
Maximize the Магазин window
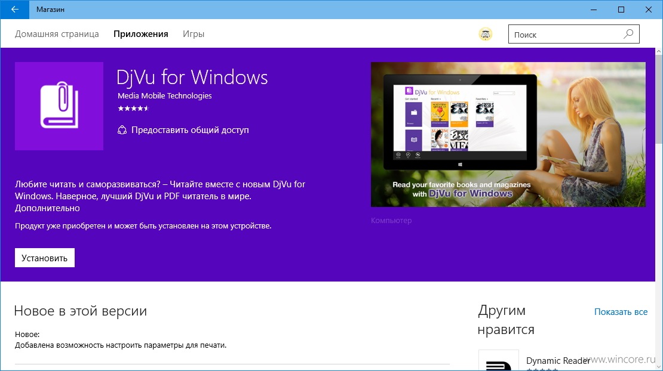pyautogui.click(x=621, y=10)
